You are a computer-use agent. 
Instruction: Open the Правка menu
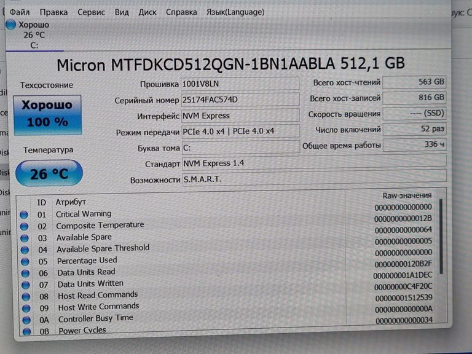[x=53, y=12]
